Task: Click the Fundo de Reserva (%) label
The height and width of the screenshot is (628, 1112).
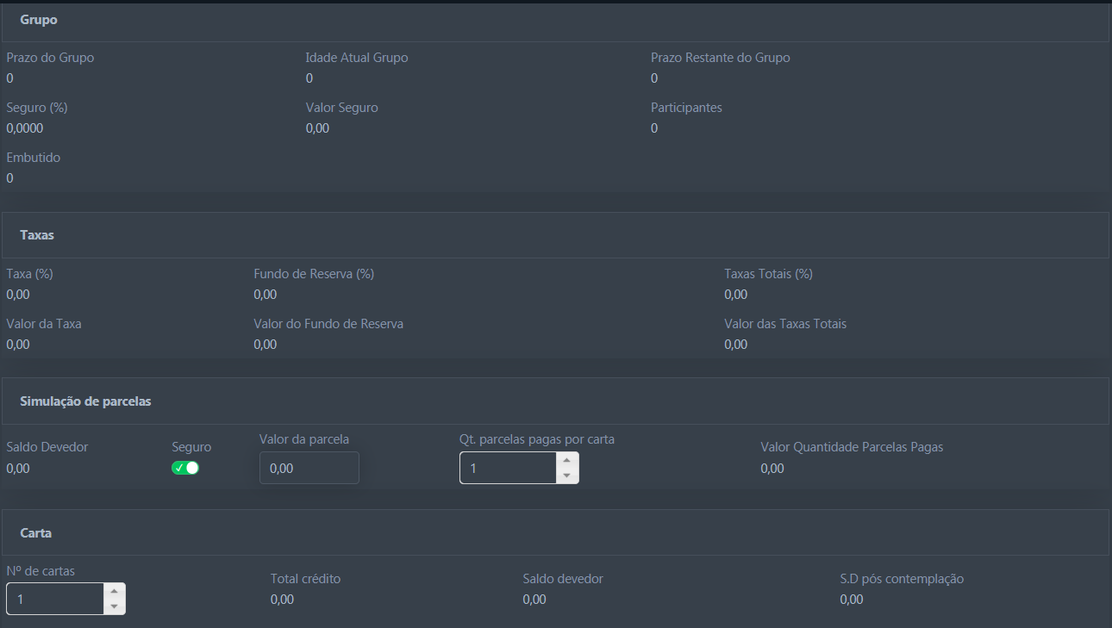Action: [314, 274]
